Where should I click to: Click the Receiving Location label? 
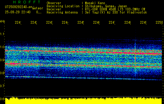point(63,6)
